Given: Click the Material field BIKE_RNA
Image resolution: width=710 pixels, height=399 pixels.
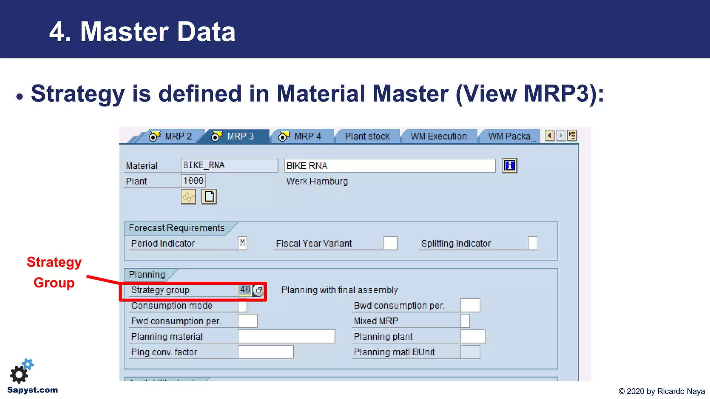Looking at the screenshot, I should (230, 166).
